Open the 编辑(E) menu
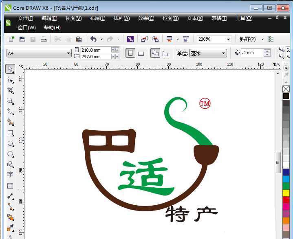Screen dimensions: 293x239 49,18
